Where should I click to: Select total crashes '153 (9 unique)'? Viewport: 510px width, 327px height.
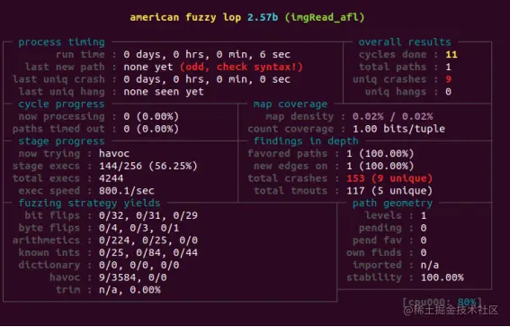click(x=389, y=178)
